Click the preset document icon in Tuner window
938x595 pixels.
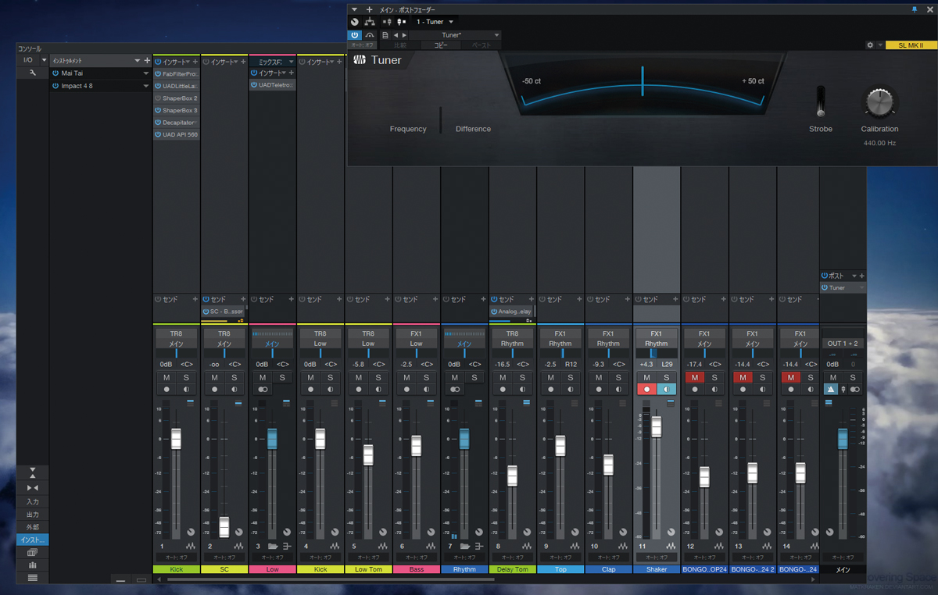[385, 35]
